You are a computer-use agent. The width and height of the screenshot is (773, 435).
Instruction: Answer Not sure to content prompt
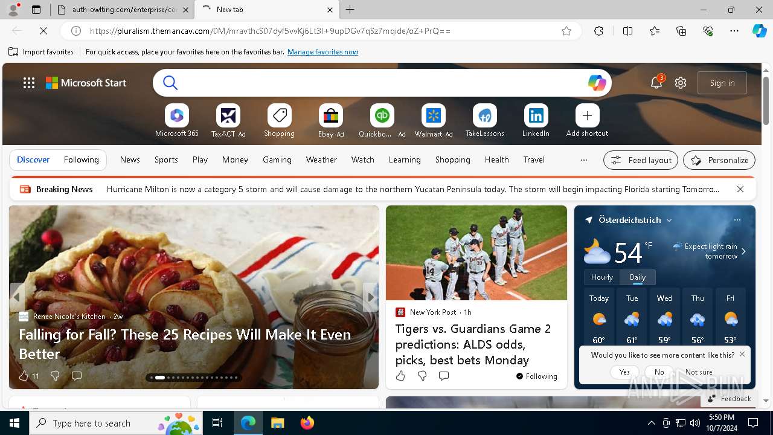click(699, 372)
